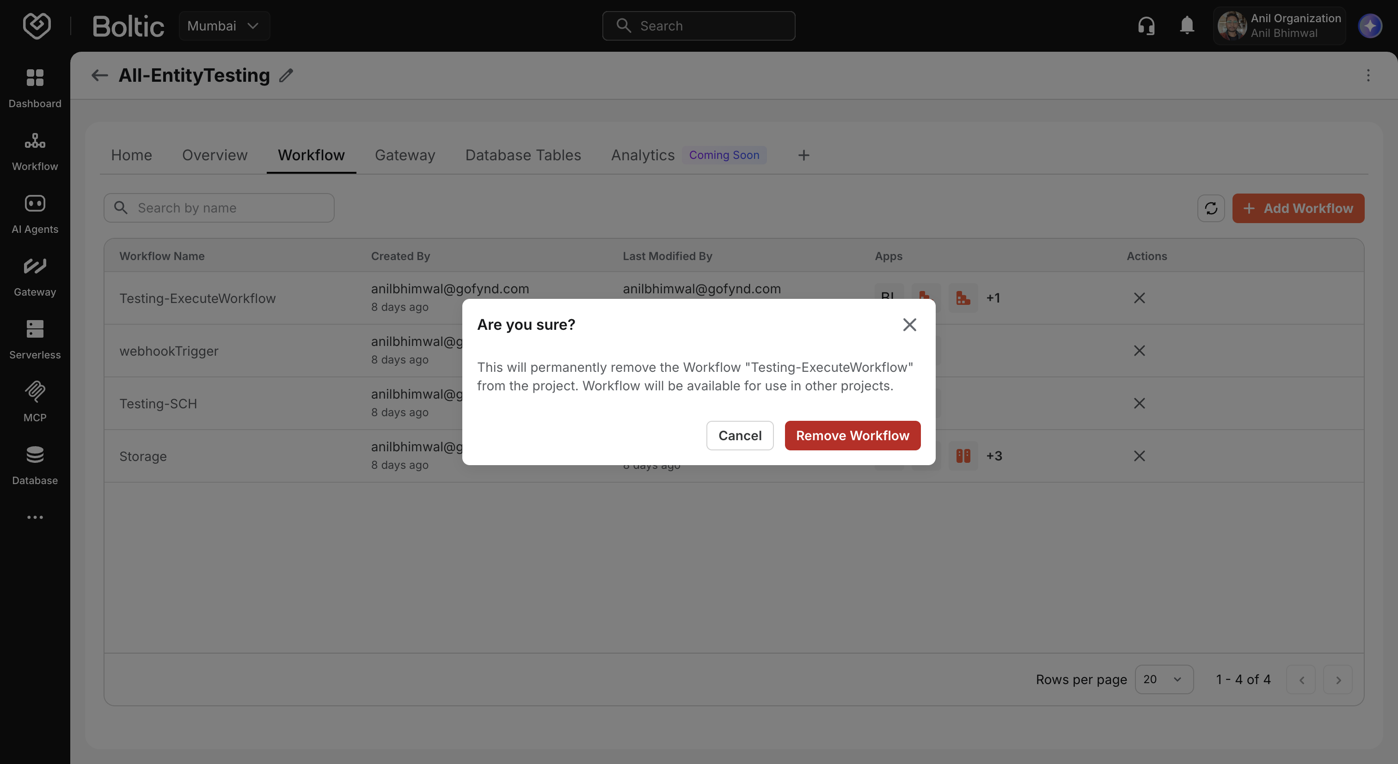The width and height of the screenshot is (1398, 764).
Task: Open Dashboard from the sidebar
Action: 35,88
